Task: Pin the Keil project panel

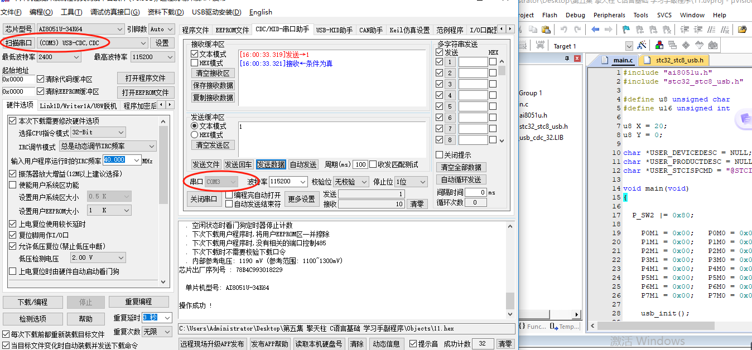Action: (567, 58)
